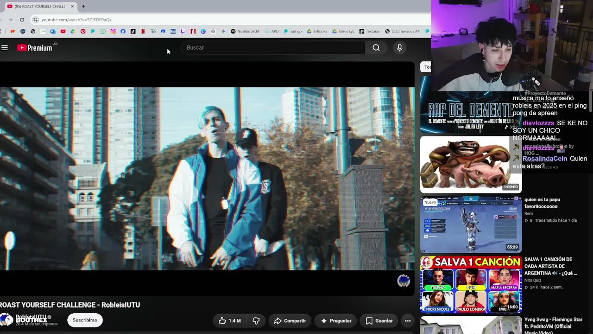Open the YouTube bookmark icon
The width and height of the screenshot is (593, 334).
click(63, 32)
